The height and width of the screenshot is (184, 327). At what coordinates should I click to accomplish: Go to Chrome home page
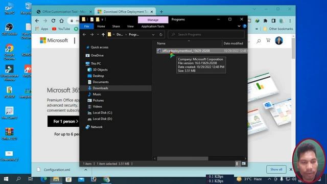pyautogui.click(x=61, y=20)
